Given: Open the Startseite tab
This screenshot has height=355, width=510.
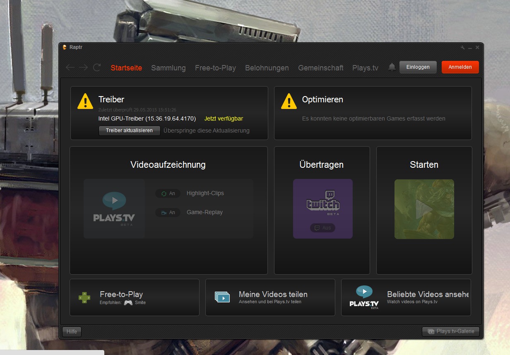Looking at the screenshot, I should (x=126, y=68).
